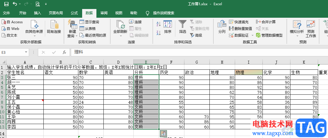
Task: Select column E header
Action: click(146, 62)
